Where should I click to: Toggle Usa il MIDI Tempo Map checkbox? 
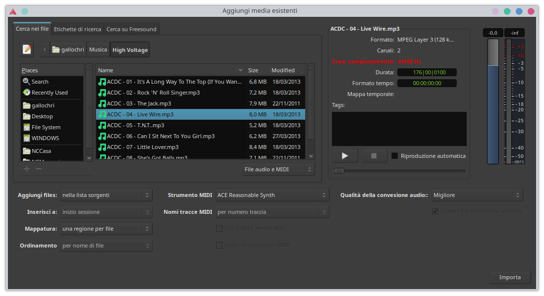tap(219, 228)
